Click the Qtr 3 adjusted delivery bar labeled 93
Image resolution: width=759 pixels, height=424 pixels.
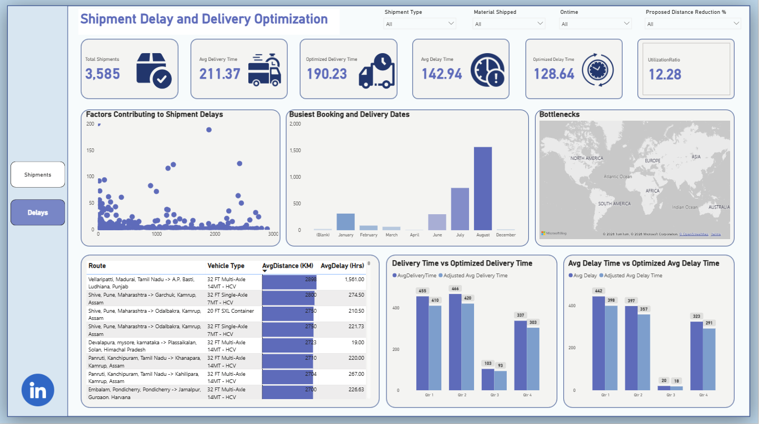(x=500, y=381)
